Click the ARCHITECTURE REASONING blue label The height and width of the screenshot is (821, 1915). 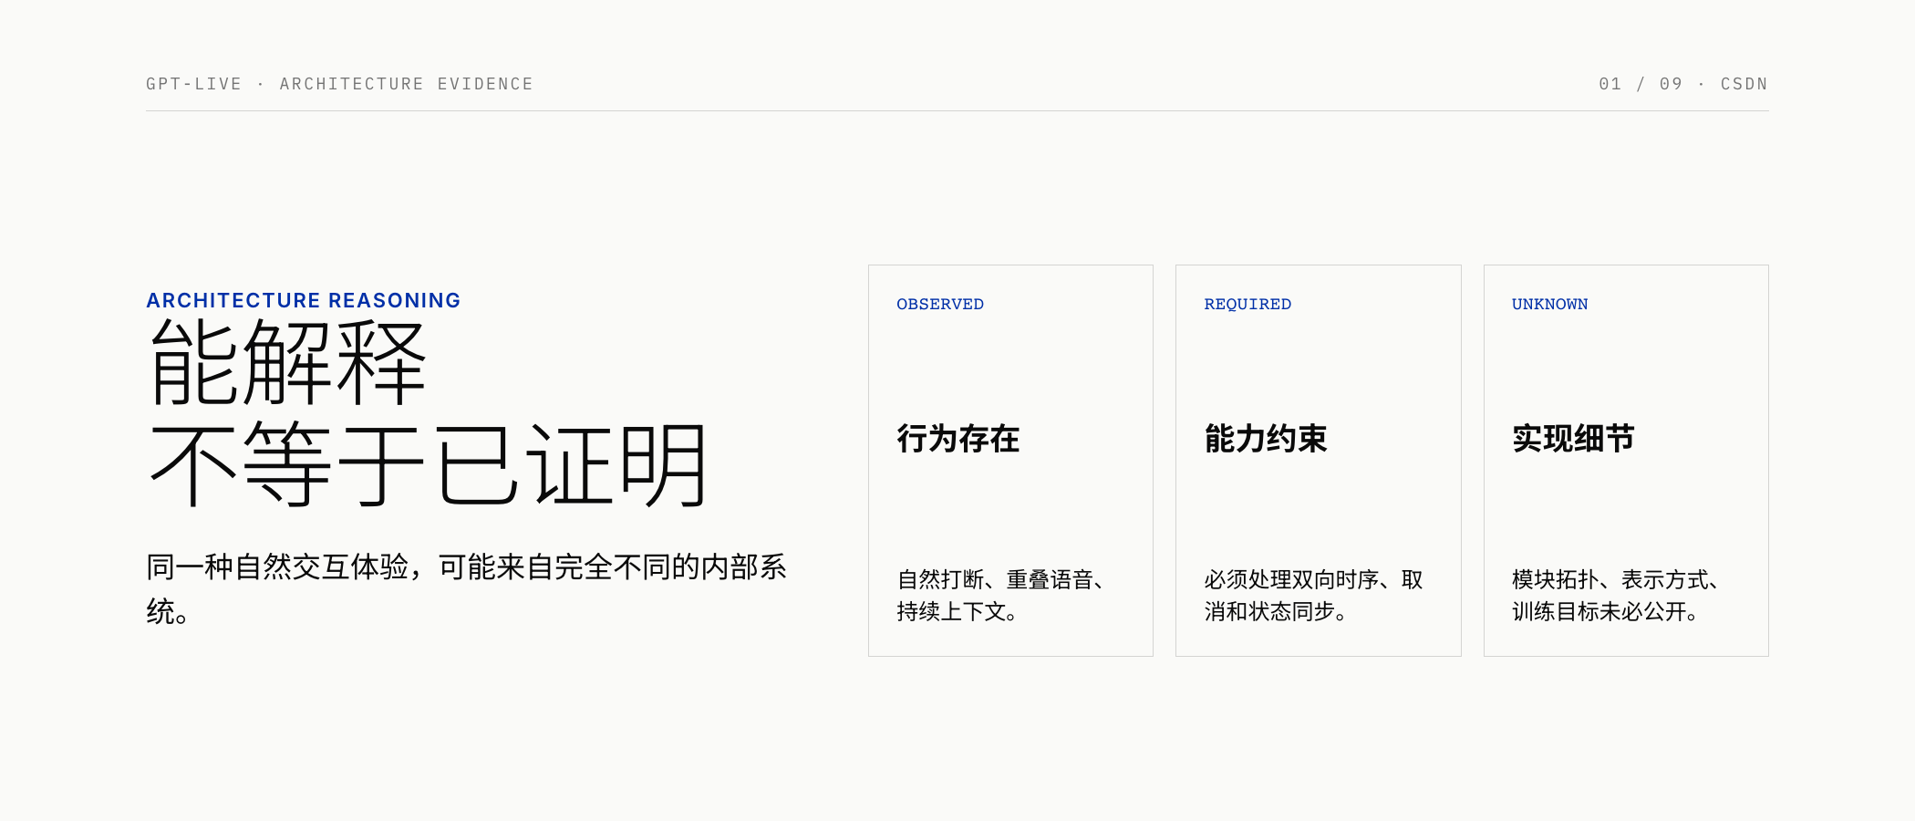pos(304,300)
